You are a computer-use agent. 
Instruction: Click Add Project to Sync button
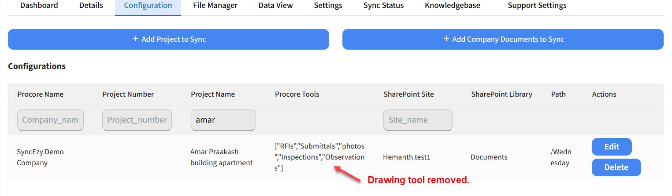(168, 39)
